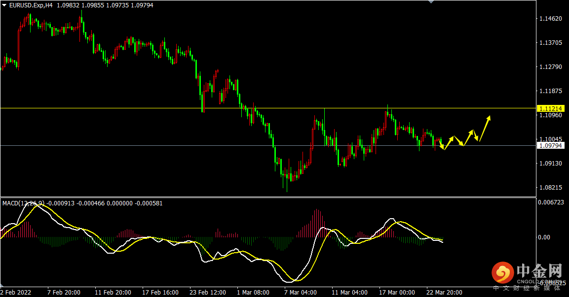The width and height of the screenshot is (569, 297).
Task: Click the 1.11875 price scale label
Action: pos(550,91)
